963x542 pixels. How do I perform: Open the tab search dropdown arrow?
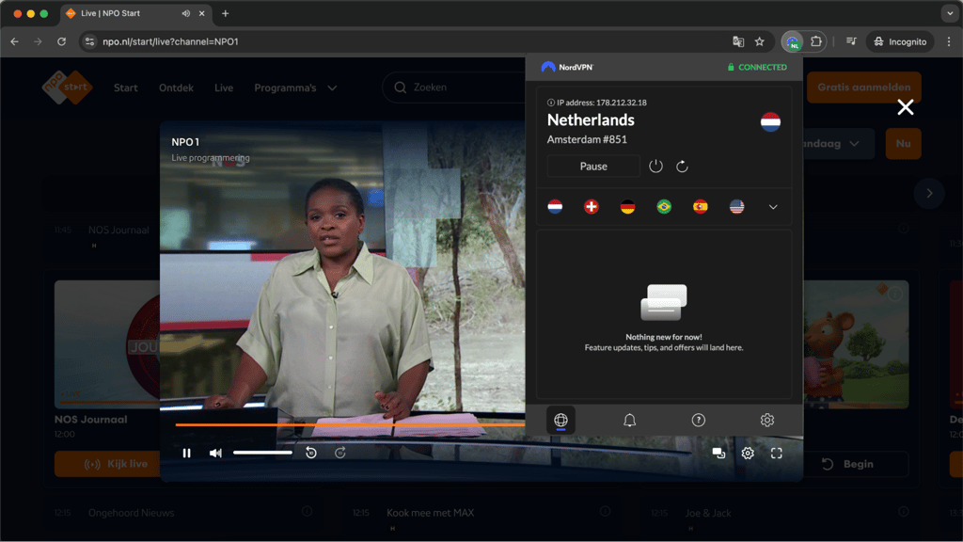pyautogui.click(x=950, y=13)
